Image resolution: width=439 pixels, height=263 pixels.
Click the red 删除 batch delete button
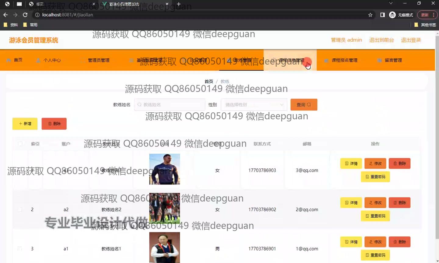coord(54,124)
